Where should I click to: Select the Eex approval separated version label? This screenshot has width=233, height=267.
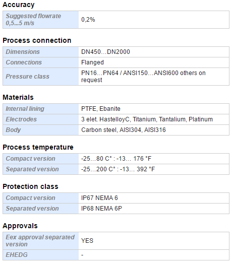pos(41,241)
